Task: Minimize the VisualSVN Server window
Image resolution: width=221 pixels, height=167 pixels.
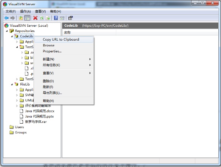Action: (x=195, y=3)
